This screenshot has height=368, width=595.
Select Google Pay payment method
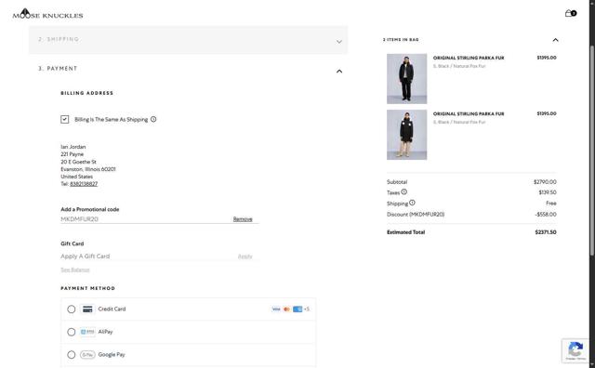72,355
